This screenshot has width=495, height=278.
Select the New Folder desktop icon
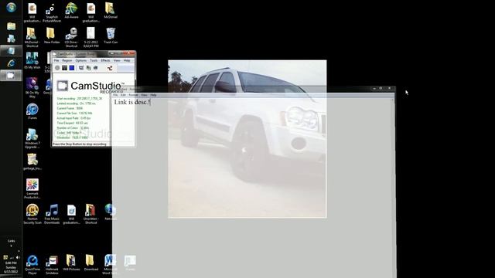click(52, 36)
